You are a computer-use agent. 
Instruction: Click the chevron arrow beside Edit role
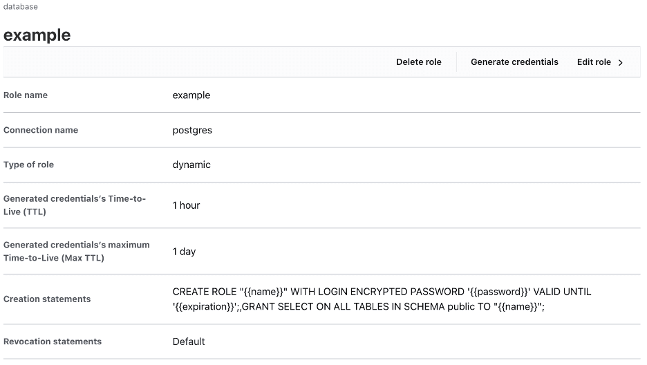(621, 62)
